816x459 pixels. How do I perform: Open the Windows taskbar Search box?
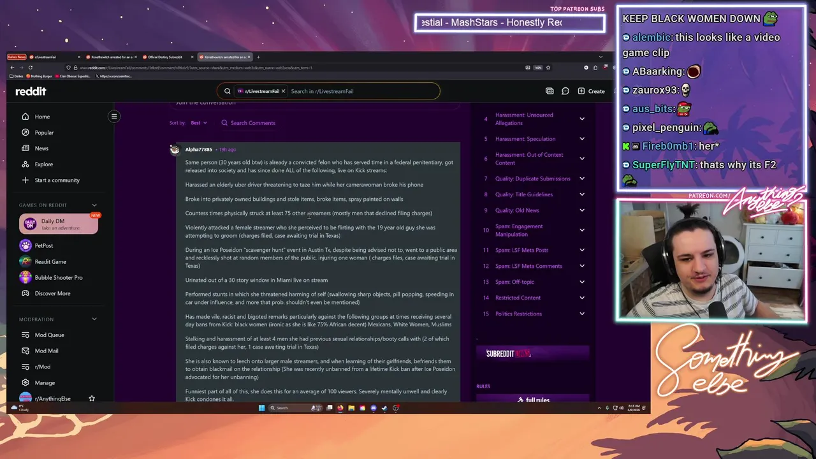click(295, 408)
